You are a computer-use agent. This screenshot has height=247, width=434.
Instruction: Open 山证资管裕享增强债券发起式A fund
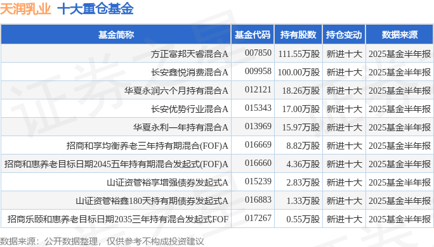click(x=168, y=182)
